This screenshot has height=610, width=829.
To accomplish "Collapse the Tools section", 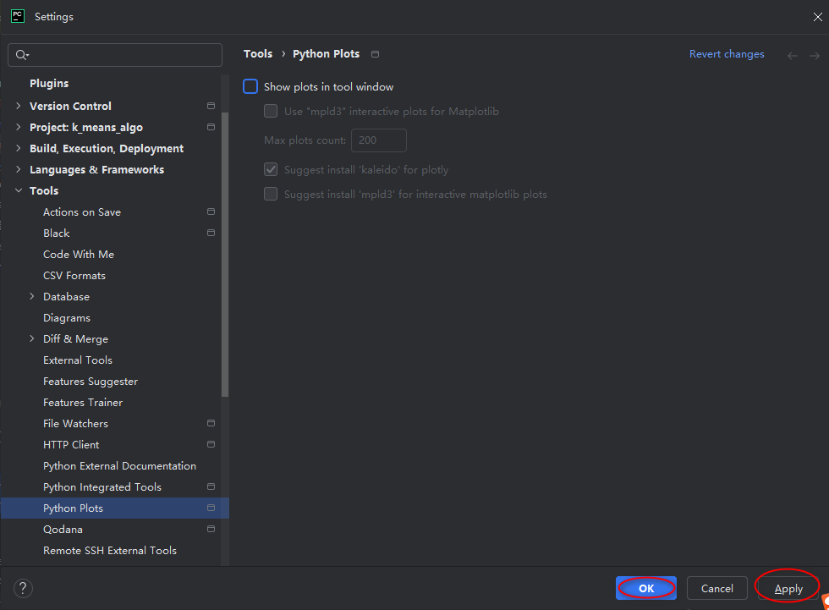I will (19, 190).
